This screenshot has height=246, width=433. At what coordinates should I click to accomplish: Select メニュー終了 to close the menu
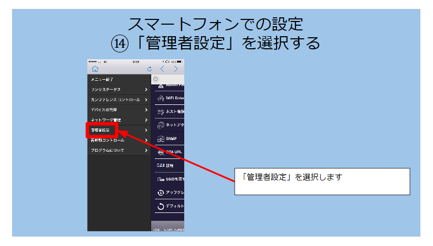[102, 80]
